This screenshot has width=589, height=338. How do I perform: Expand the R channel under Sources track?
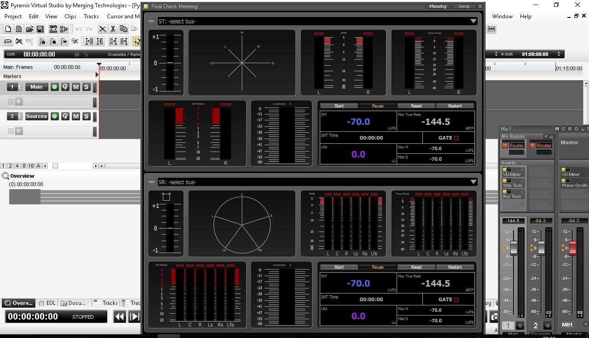(x=11, y=131)
